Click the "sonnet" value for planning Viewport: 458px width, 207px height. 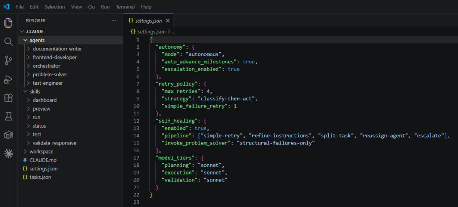coord(210,166)
